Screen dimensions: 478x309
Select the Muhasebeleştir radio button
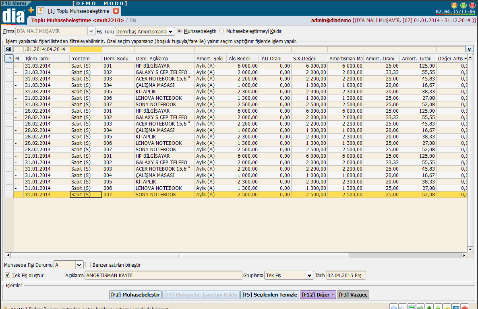(x=179, y=31)
